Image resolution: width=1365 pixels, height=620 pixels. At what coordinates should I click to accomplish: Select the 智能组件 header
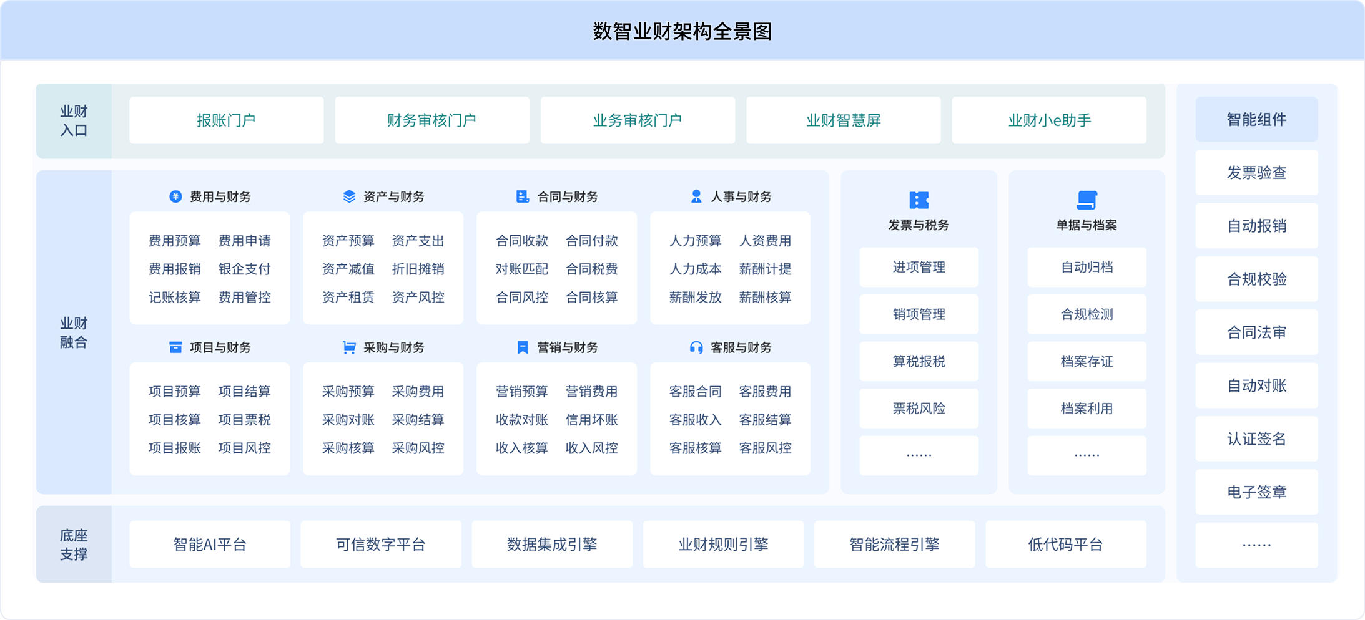(x=1256, y=119)
